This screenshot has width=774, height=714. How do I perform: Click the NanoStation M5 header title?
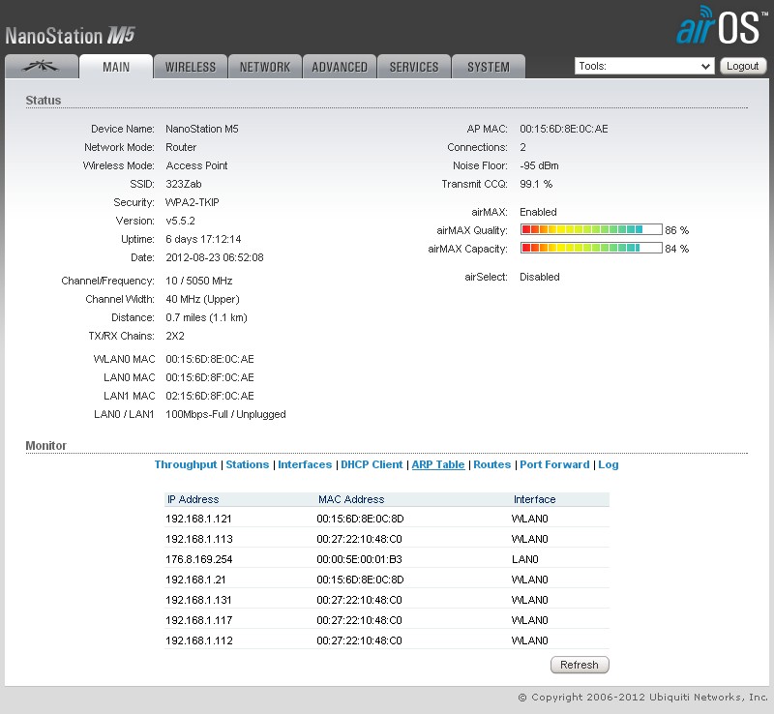coord(70,36)
